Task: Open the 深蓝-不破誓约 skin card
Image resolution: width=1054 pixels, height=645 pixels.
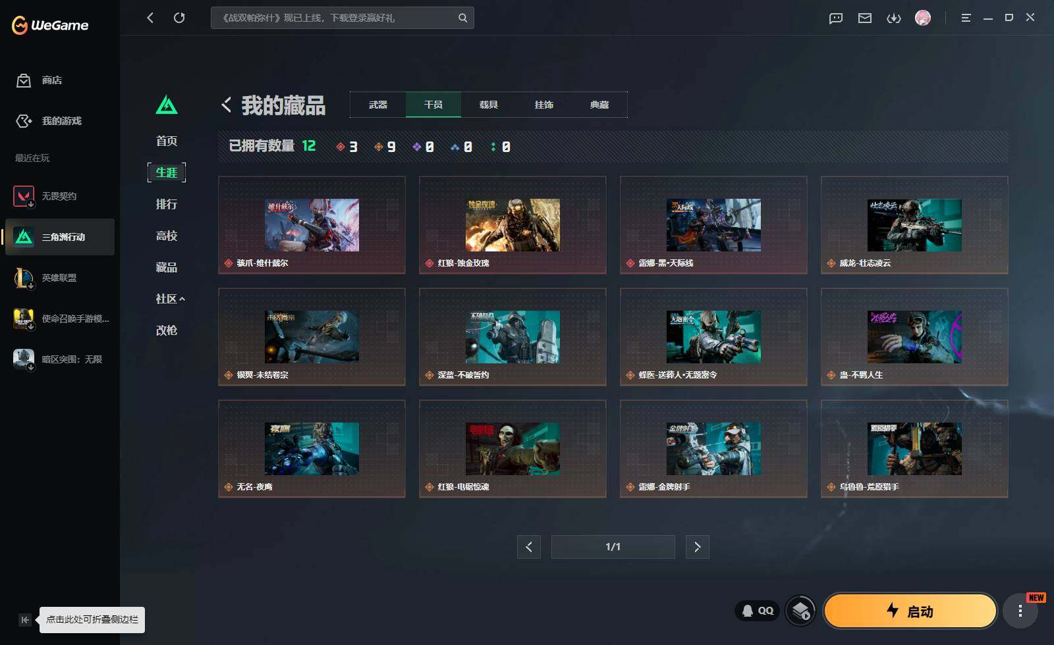Action: 513,337
